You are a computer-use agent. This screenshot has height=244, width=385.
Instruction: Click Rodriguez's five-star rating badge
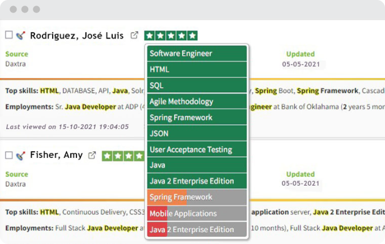(170, 35)
